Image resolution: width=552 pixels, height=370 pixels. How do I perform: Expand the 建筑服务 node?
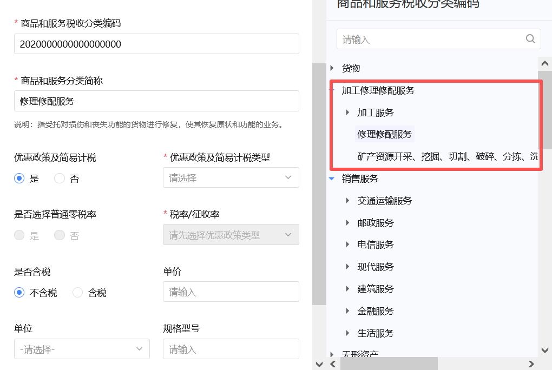point(346,288)
